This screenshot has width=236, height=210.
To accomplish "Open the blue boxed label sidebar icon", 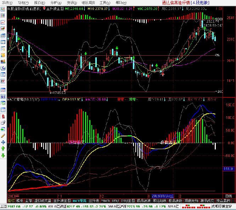I will (3, 97).
